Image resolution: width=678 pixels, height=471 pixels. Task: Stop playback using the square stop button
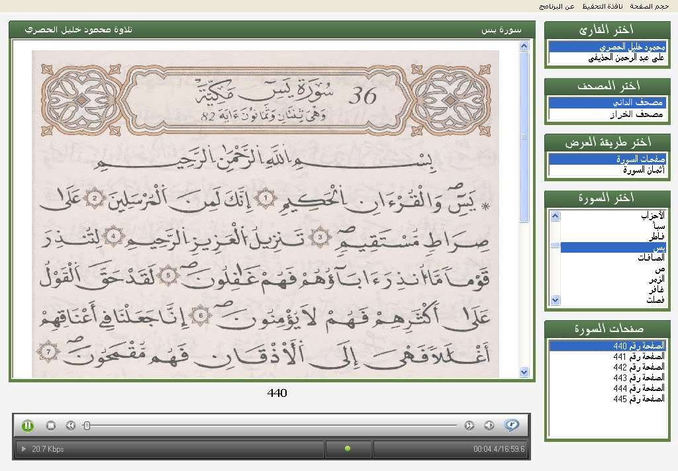pyautogui.click(x=51, y=425)
